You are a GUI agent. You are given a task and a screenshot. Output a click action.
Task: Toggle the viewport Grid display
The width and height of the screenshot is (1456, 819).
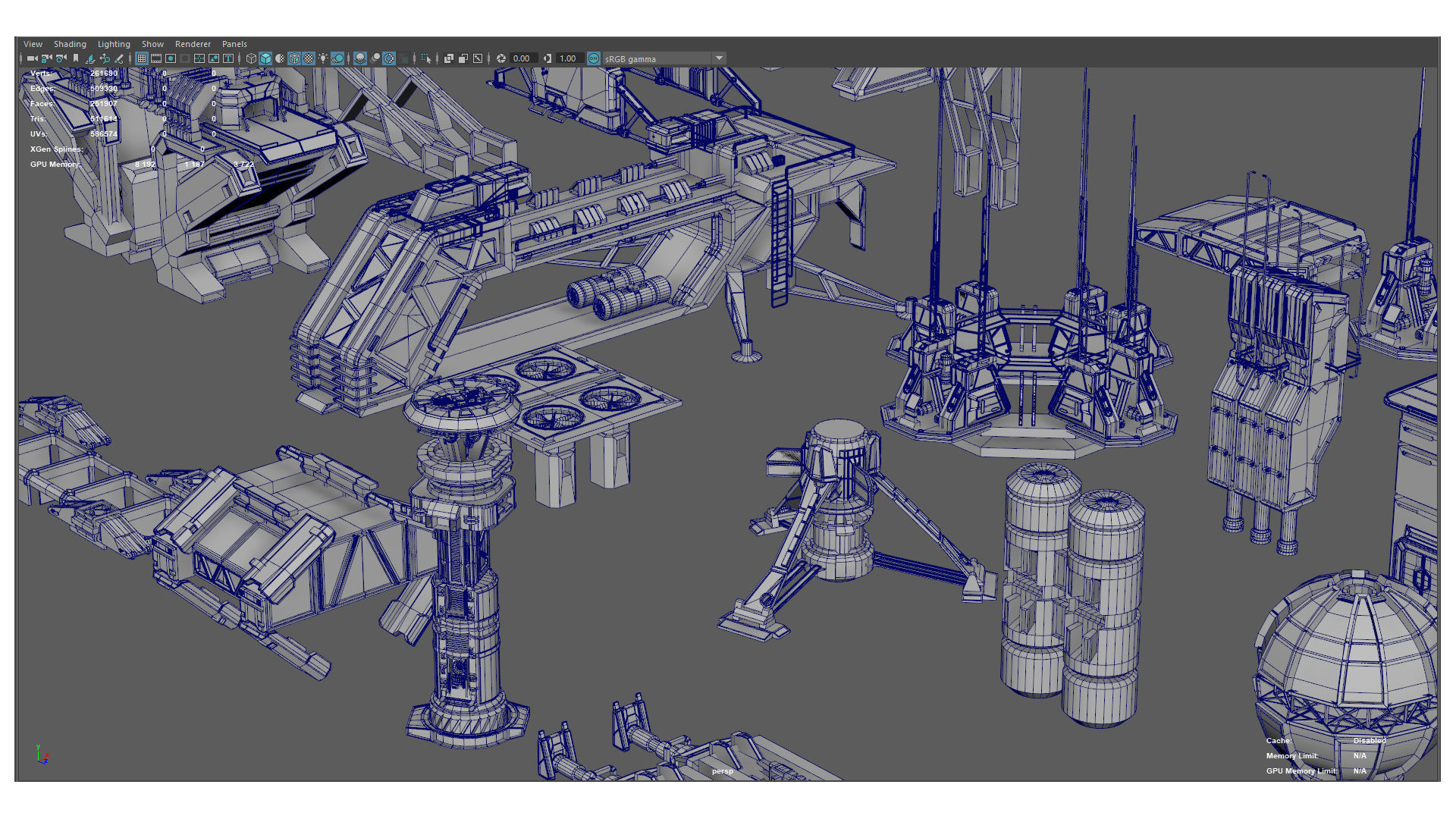pos(142,58)
